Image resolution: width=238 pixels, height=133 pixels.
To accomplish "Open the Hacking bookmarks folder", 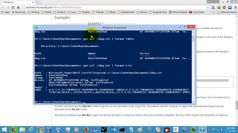I will tap(33, 12).
